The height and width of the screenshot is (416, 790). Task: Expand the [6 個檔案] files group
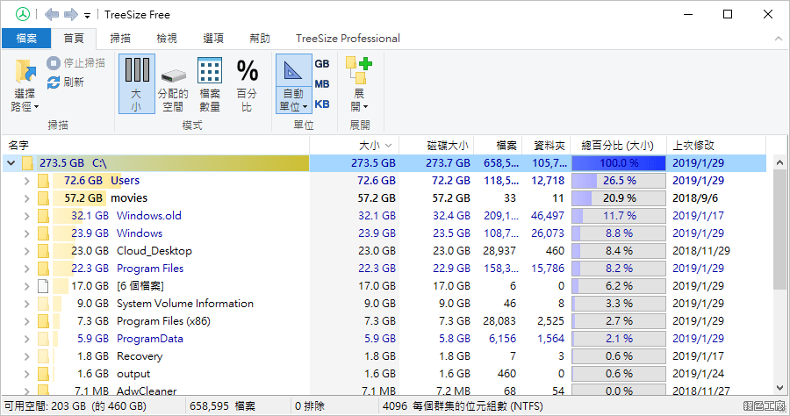point(26,286)
